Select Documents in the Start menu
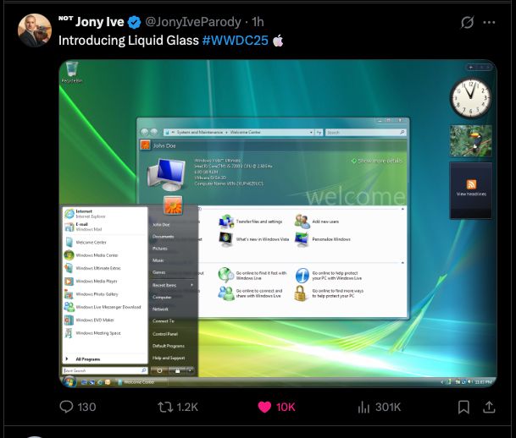516x438 pixels. [x=163, y=237]
